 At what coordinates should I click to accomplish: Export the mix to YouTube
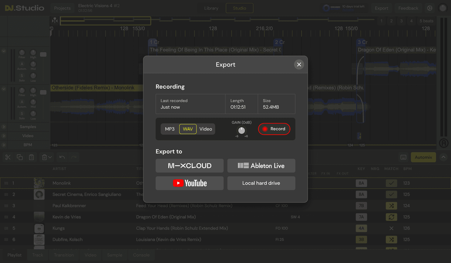pyautogui.click(x=190, y=183)
